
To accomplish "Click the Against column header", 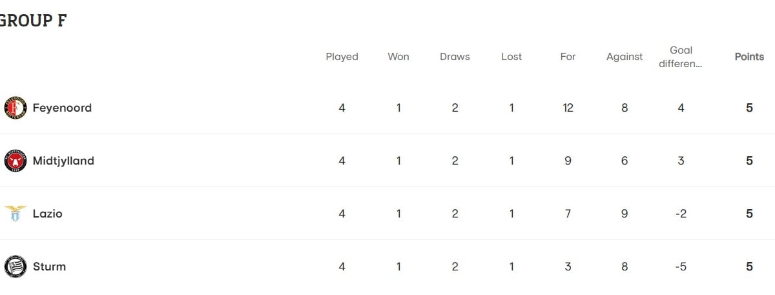I will [x=625, y=57].
